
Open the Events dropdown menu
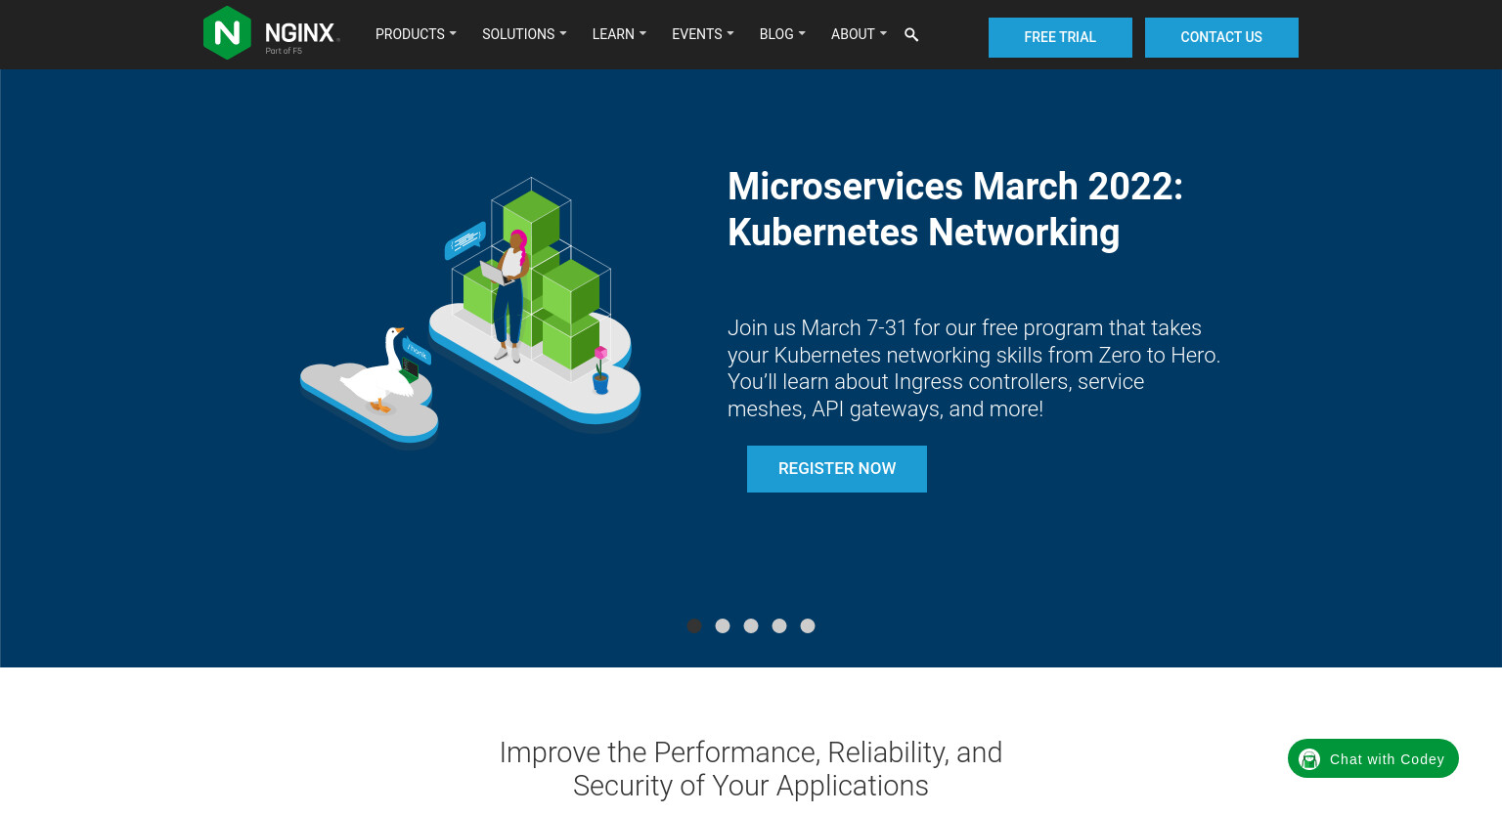[702, 34]
